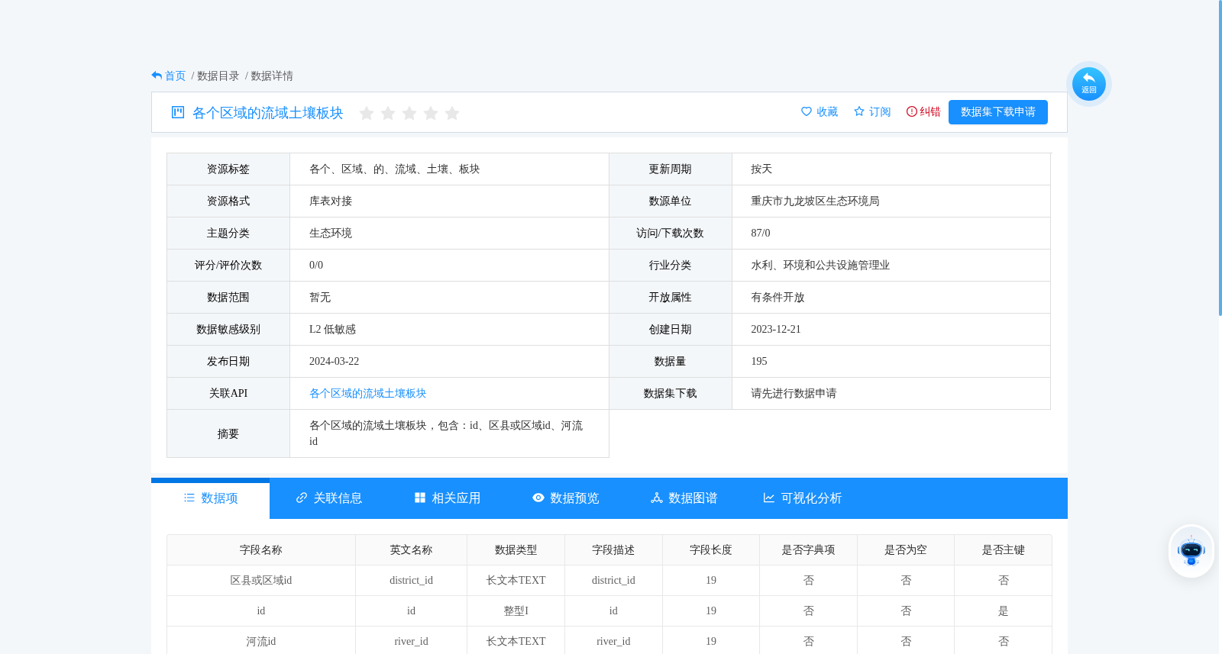This screenshot has height=654, width=1222.
Task: Click the 英文名称 column header
Action: [411, 549]
